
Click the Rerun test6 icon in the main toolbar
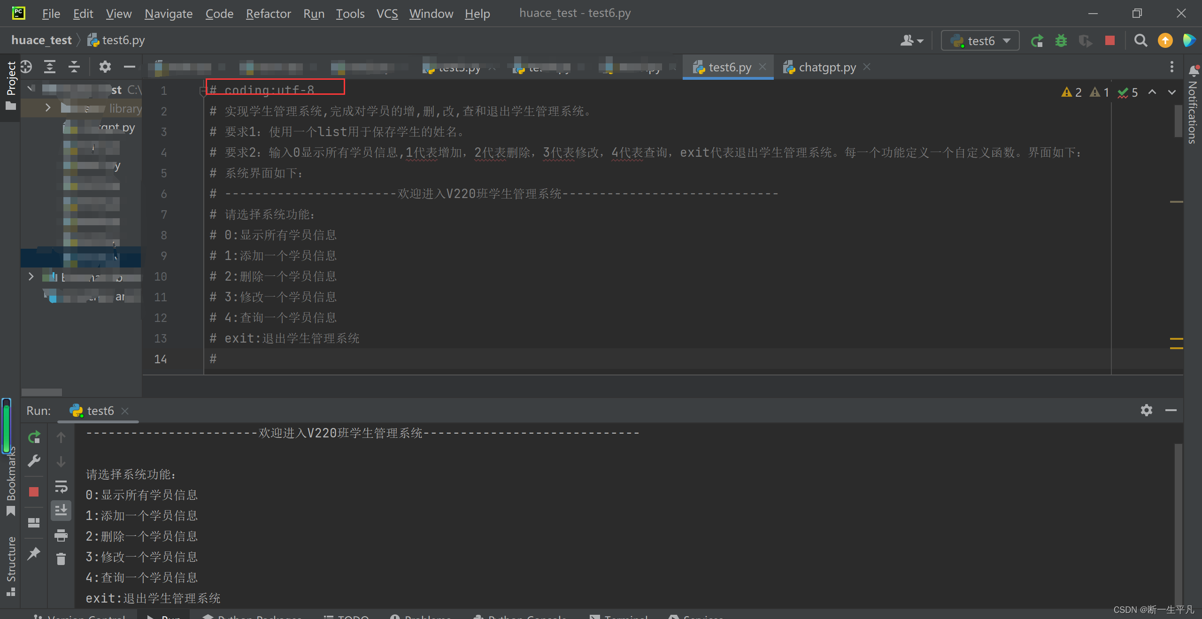click(1037, 41)
